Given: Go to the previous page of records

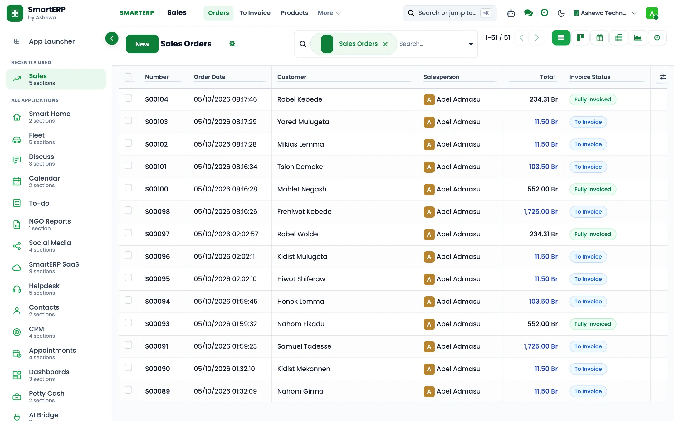Looking at the screenshot, I should (x=521, y=38).
